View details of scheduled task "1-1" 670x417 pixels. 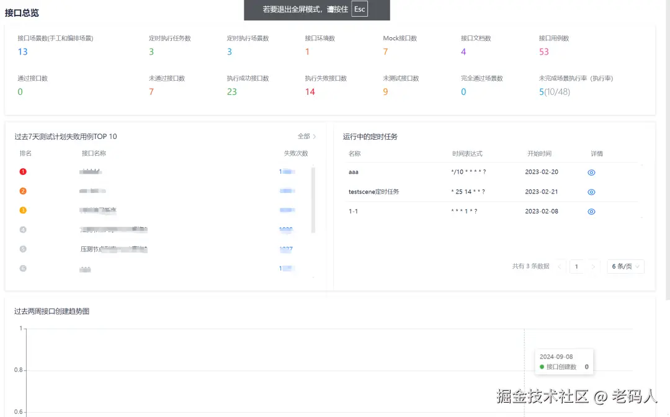(x=591, y=212)
